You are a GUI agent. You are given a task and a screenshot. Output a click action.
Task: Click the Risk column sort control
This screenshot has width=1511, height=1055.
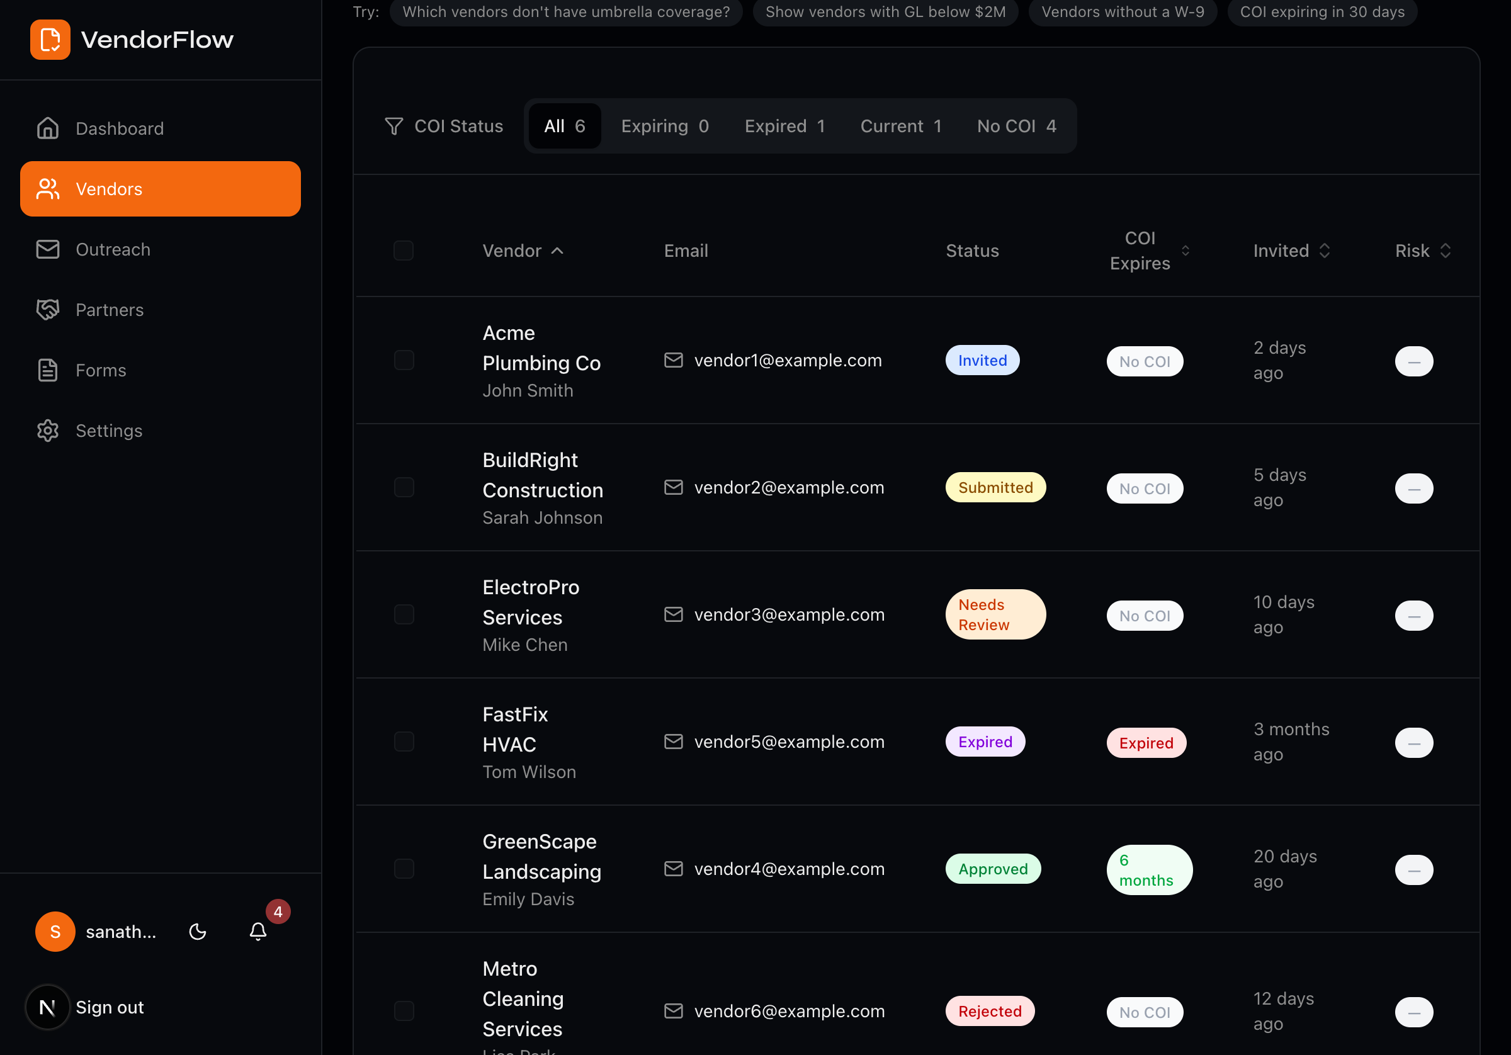point(1445,250)
